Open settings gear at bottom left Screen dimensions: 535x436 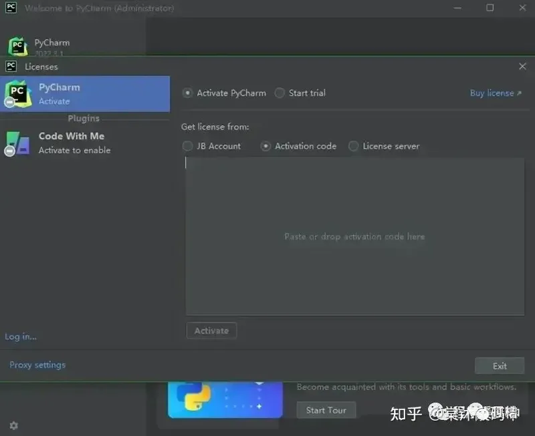click(x=13, y=425)
